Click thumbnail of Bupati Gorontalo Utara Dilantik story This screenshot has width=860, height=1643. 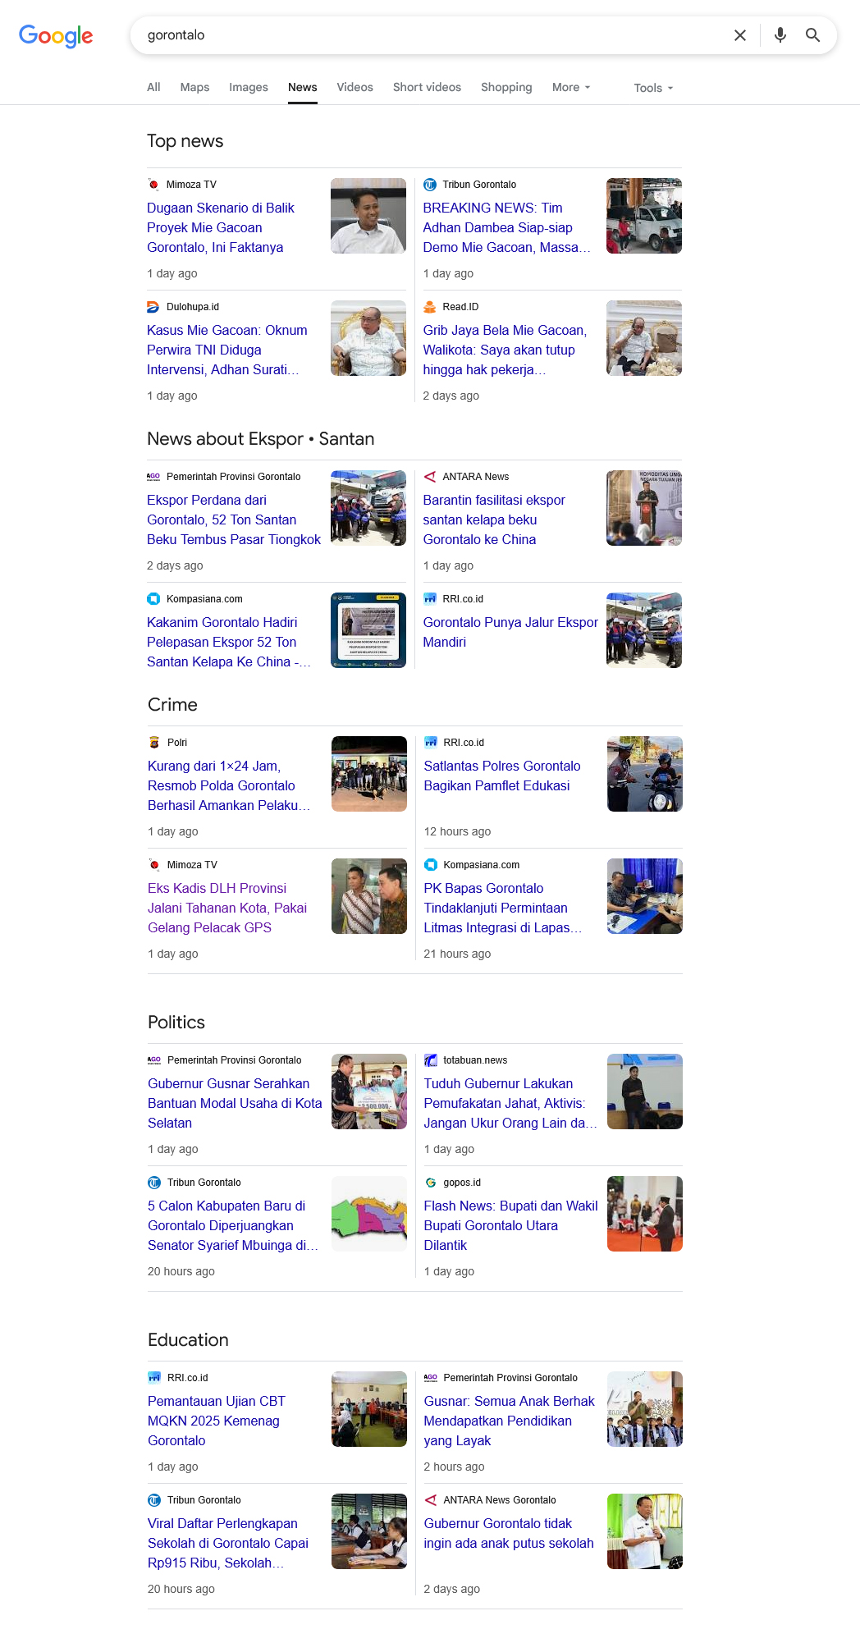click(x=645, y=1214)
